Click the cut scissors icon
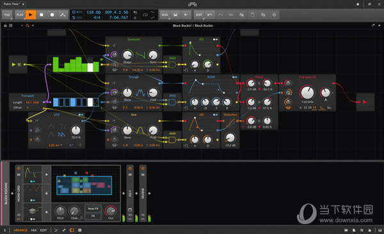This screenshot has width=384, height=234. [231, 15]
